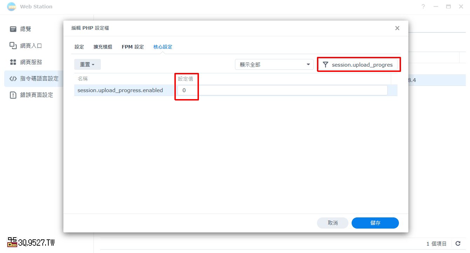Image resolution: width=470 pixels, height=253 pixels.
Task: Switch to the 擴充模組 tab
Action: tap(103, 47)
